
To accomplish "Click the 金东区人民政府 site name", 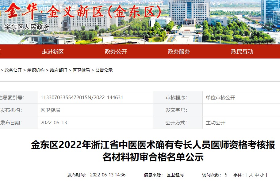I will [x=27, y=27].
